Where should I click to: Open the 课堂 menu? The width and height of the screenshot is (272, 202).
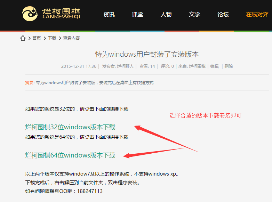(x=137, y=14)
